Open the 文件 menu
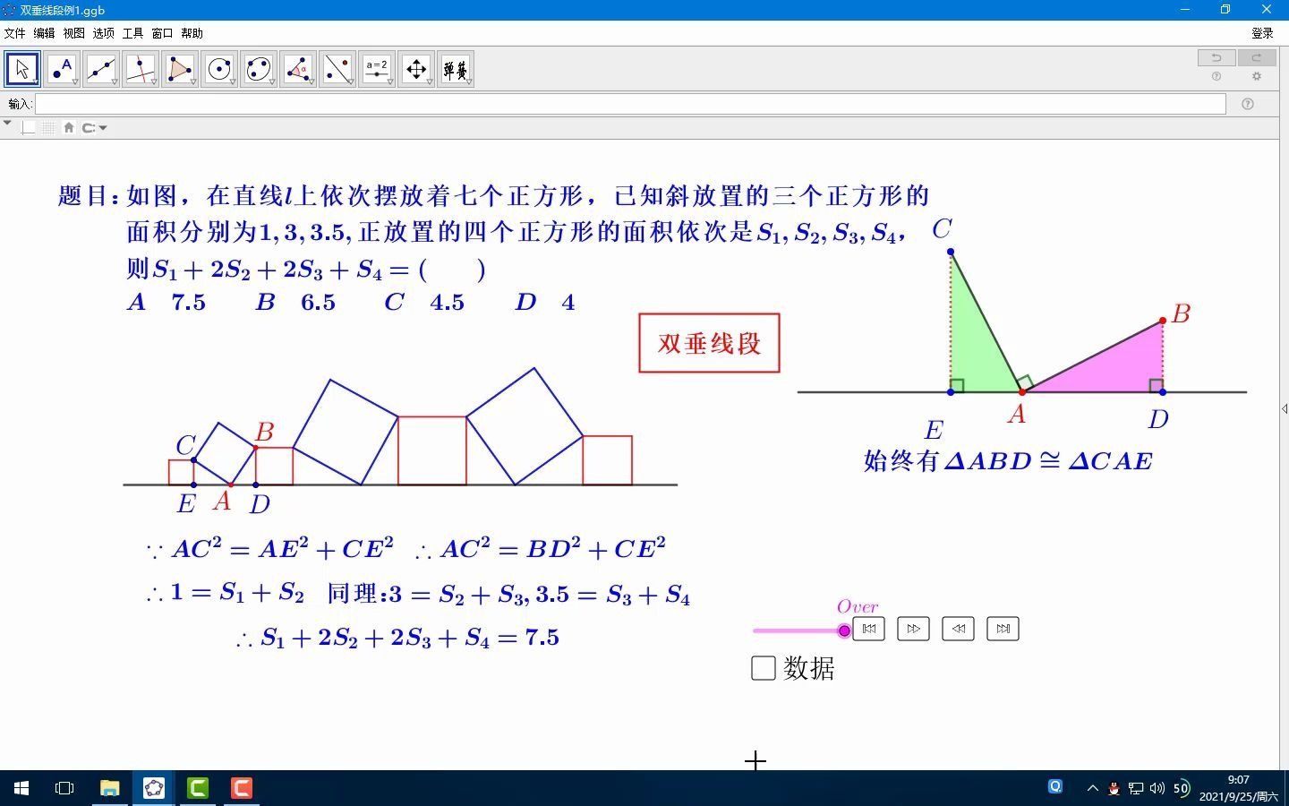 click(x=15, y=33)
